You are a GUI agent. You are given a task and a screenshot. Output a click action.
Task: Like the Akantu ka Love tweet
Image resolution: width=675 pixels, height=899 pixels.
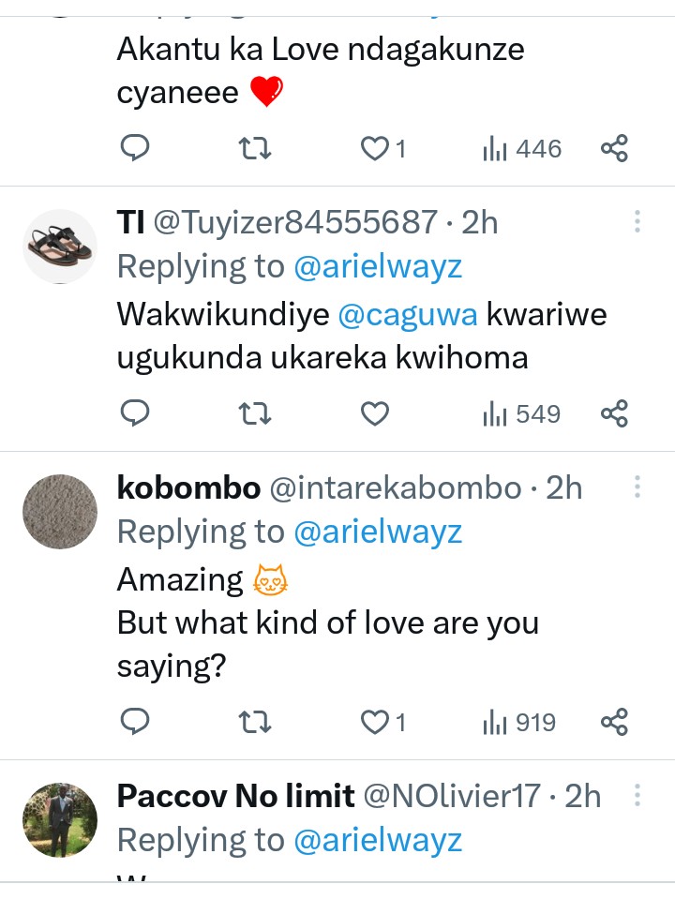pyautogui.click(x=376, y=148)
